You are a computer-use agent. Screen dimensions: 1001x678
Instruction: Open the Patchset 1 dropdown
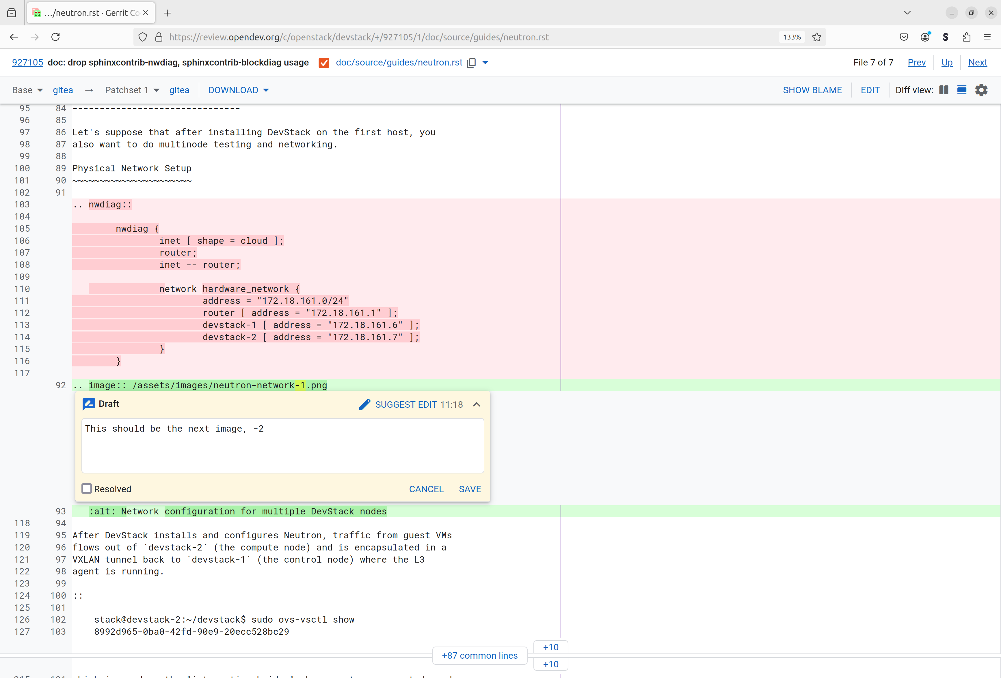[132, 90]
